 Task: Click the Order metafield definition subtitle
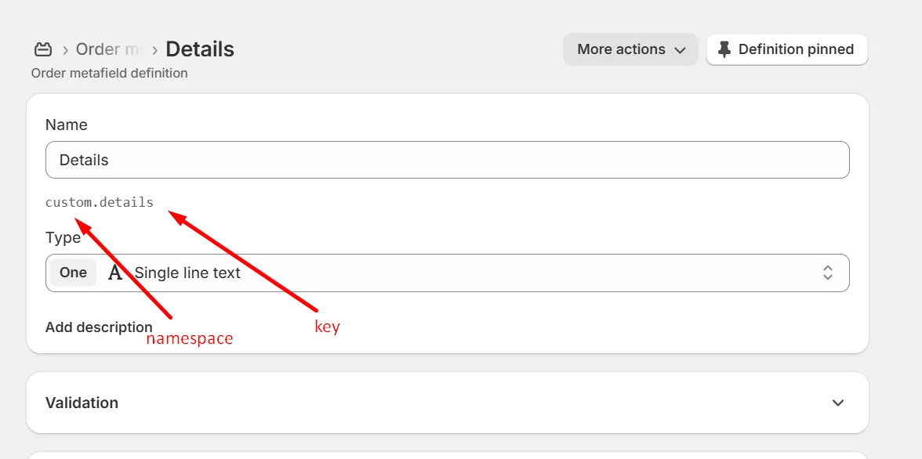pos(110,74)
